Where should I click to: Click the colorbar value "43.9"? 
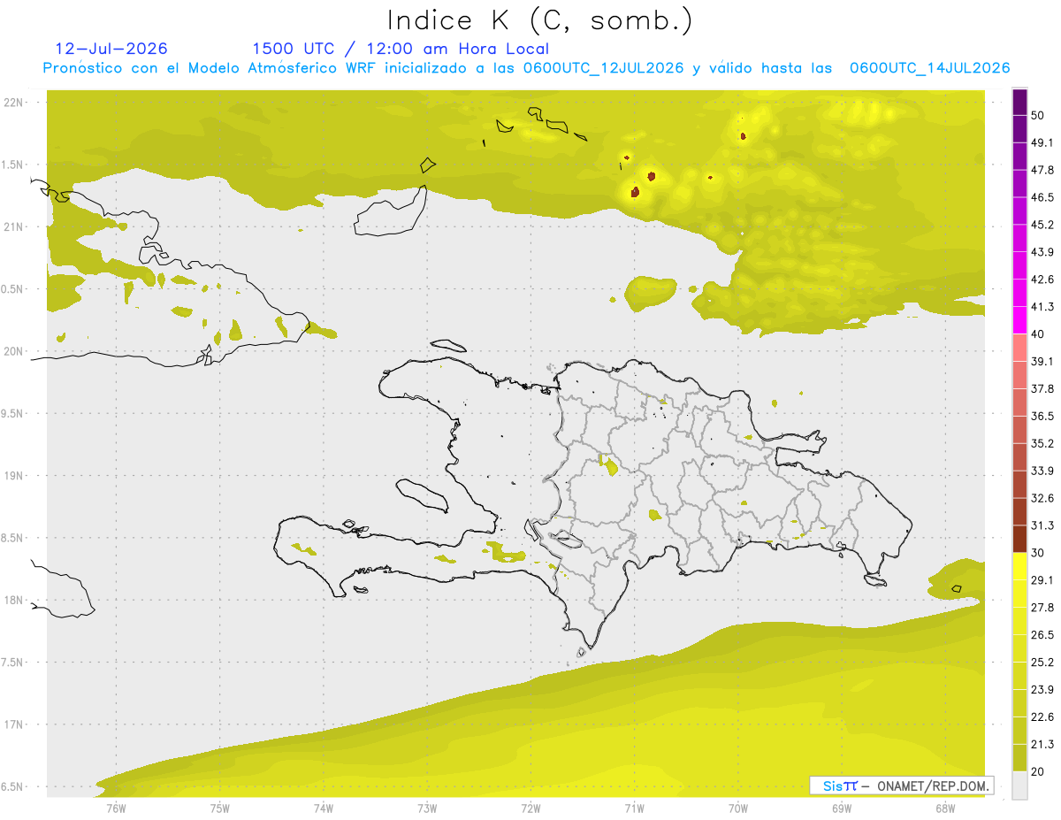click(1042, 252)
